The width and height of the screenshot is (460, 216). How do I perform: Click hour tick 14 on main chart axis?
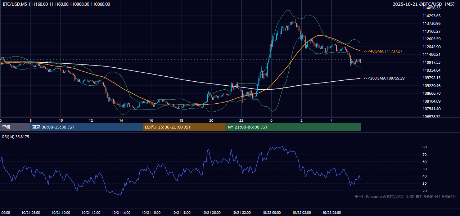click(121, 120)
